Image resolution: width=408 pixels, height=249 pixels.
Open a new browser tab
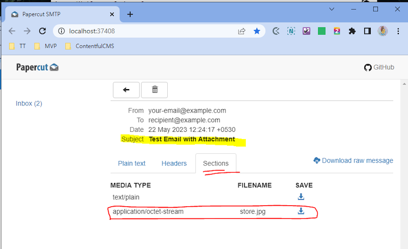coord(130,14)
